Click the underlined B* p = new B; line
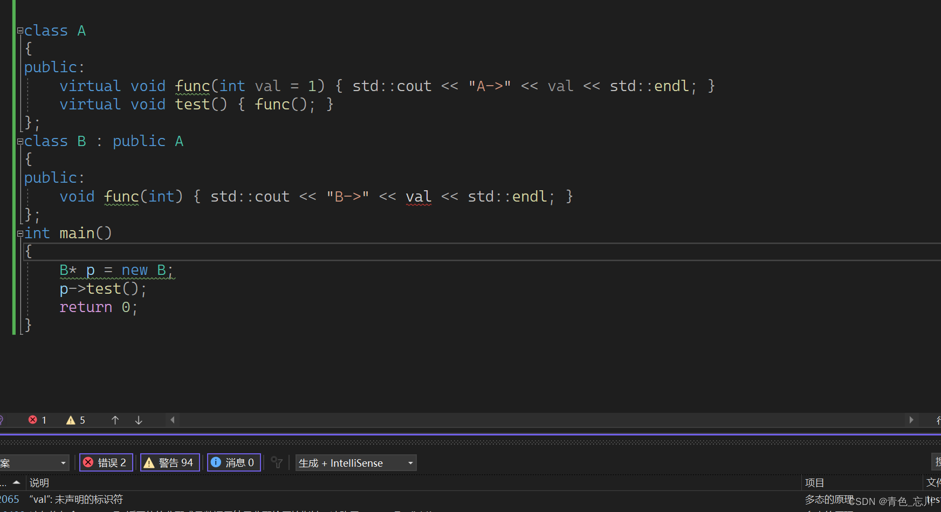Image resolution: width=941 pixels, height=512 pixels. click(116, 270)
